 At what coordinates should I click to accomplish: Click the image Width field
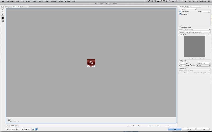(183, 63)
